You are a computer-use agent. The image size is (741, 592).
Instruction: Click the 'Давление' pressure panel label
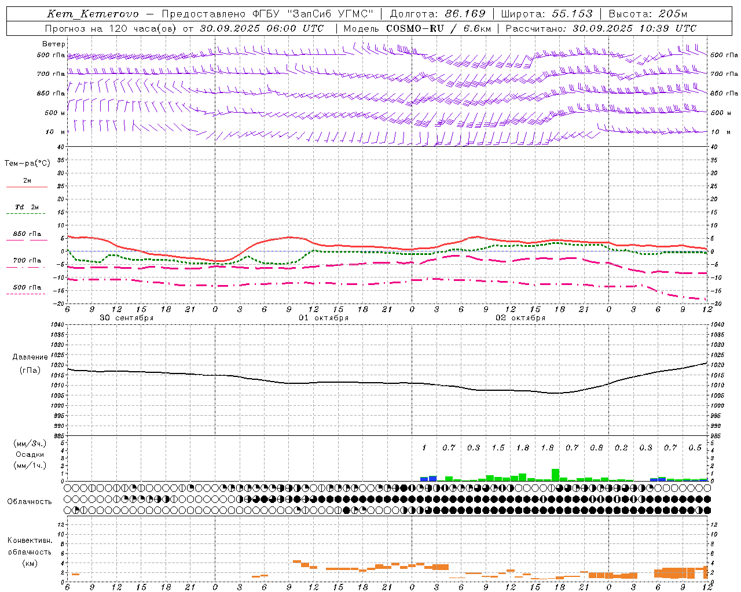point(30,357)
